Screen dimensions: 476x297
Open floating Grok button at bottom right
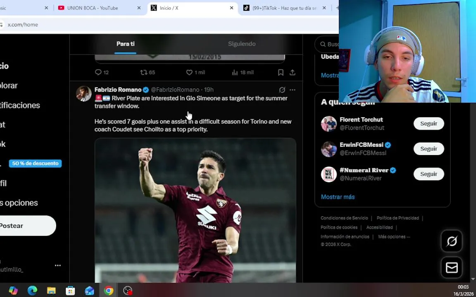click(x=452, y=241)
